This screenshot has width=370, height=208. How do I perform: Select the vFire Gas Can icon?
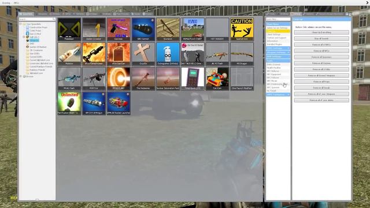tap(119, 54)
